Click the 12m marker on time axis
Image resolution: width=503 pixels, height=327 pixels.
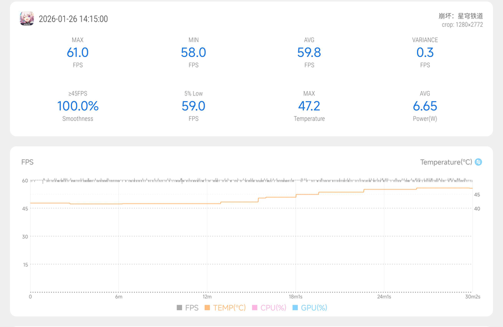pos(207,297)
